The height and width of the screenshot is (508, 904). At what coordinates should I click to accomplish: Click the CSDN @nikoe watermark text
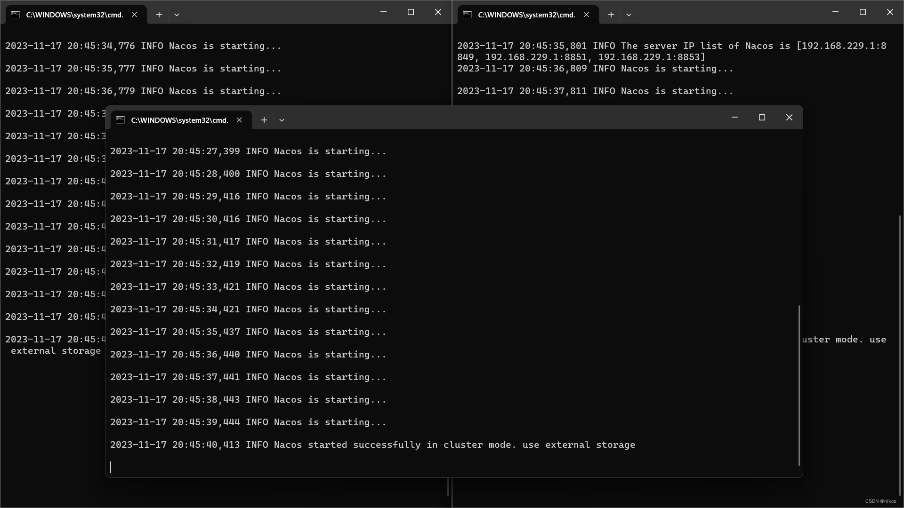880,501
